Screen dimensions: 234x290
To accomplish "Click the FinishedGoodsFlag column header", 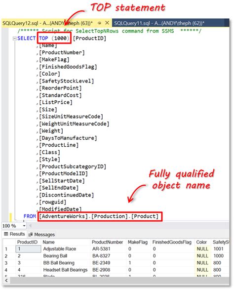I will coord(172,242).
